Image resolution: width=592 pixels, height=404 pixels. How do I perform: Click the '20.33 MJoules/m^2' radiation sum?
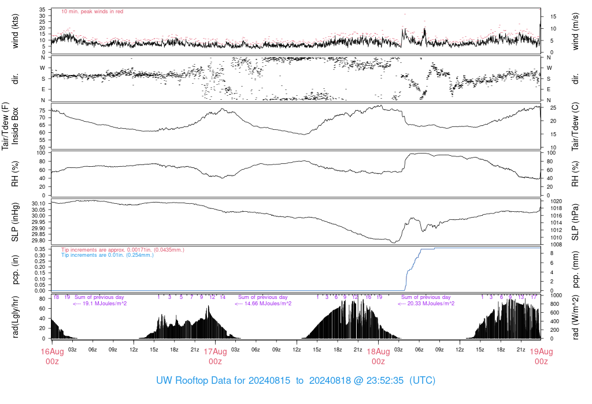(431, 304)
